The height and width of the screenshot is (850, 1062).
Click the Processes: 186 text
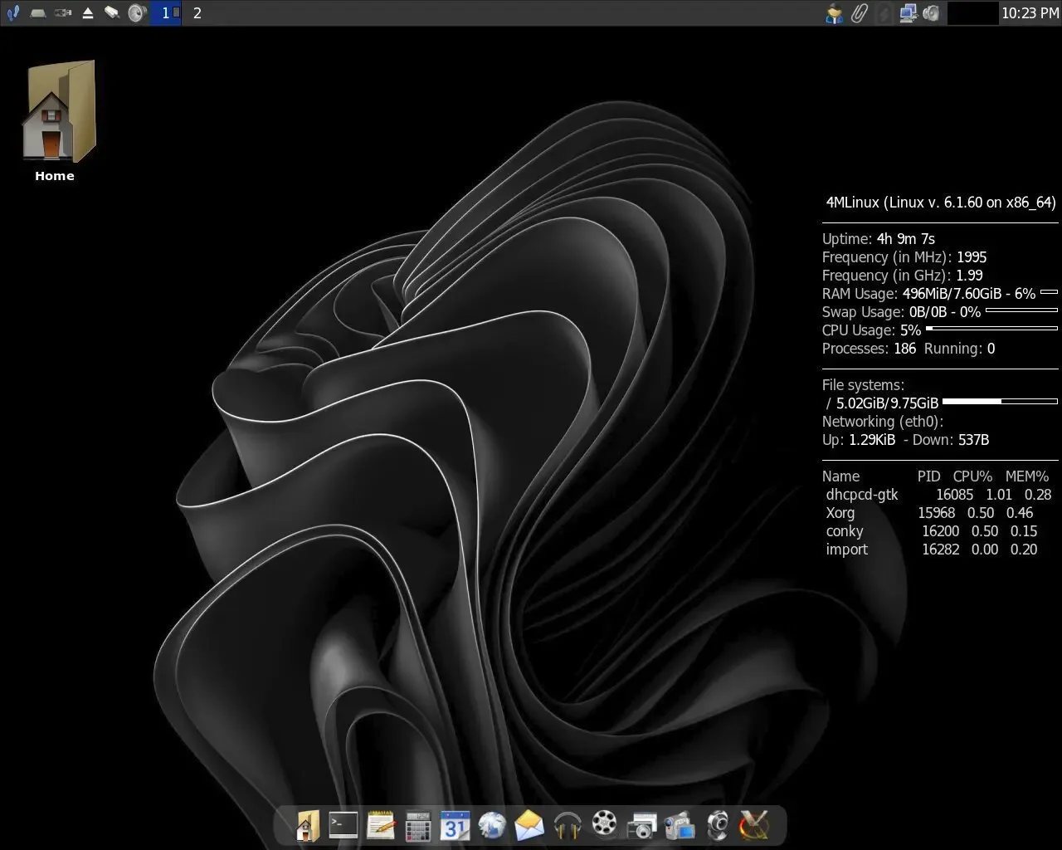[869, 349]
